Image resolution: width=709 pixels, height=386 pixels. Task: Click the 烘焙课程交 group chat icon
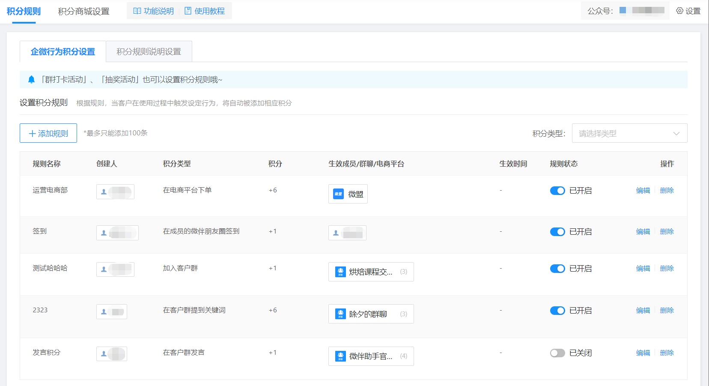(x=340, y=272)
